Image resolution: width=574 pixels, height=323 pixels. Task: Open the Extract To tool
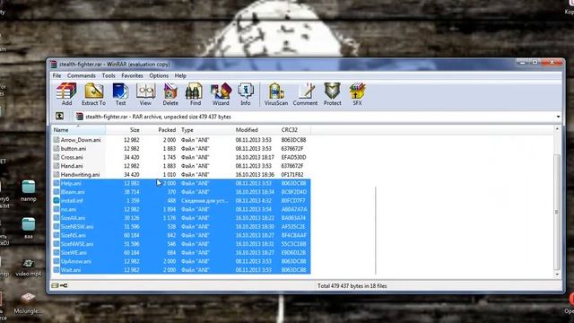(x=93, y=93)
